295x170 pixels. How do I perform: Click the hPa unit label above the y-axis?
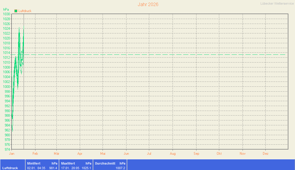click(x=6, y=10)
